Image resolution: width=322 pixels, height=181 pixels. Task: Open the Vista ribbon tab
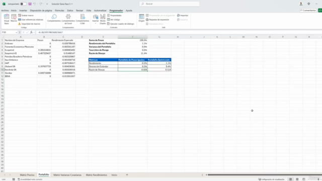click(89, 11)
